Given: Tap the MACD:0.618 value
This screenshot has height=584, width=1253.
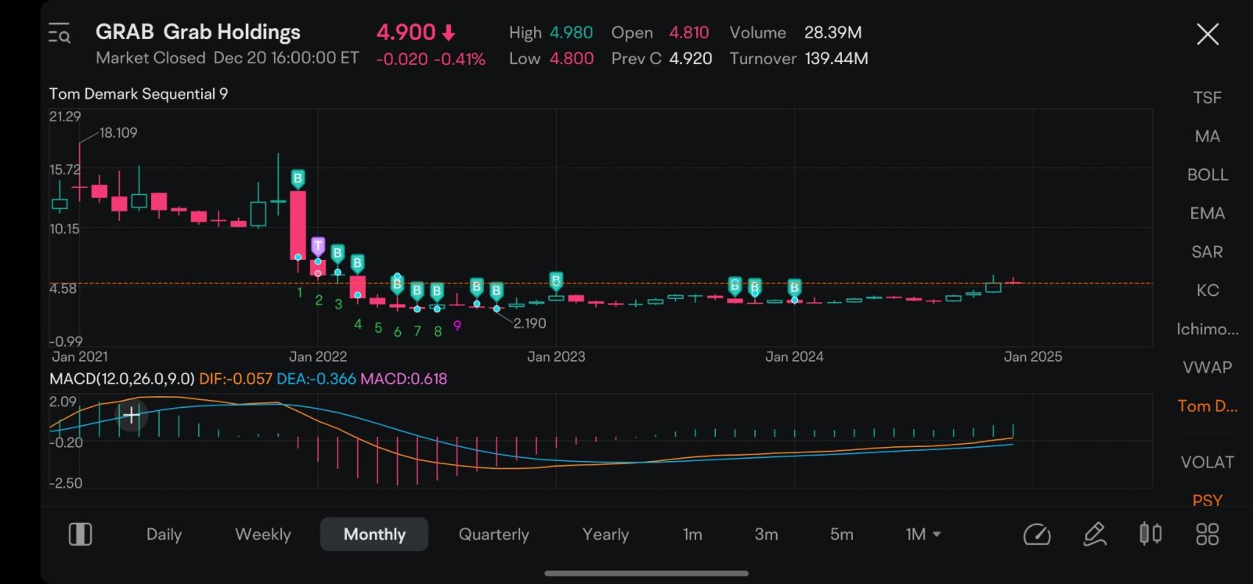Looking at the screenshot, I should [403, 379].
